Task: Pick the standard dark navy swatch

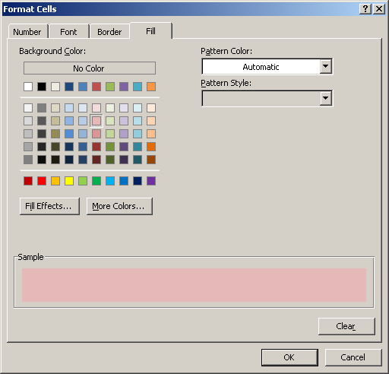Action: click(138, 181)
